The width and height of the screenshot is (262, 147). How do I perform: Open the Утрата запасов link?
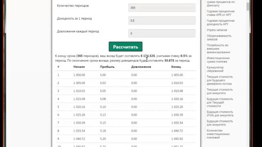217,30
